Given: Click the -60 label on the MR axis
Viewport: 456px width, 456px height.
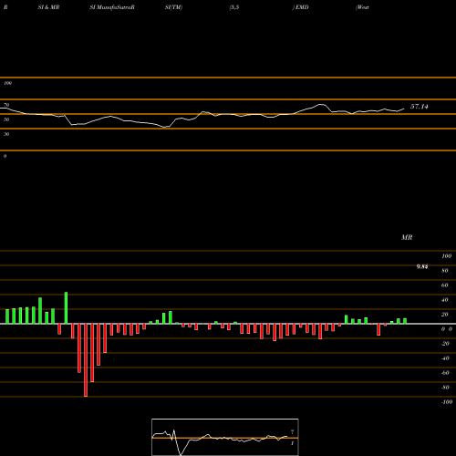Looking at the screenshot, I should (x=445, y=373).
